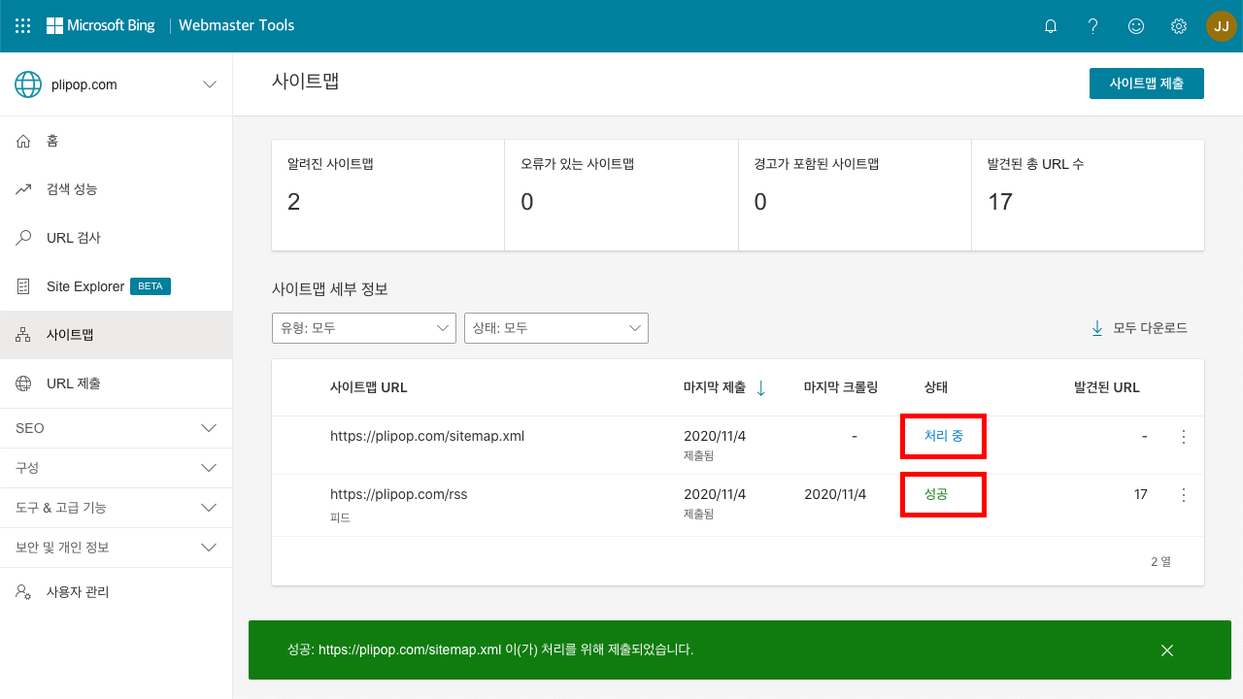1243x699 pixels.
Task: Click the 처리 중 status
Action: 944,436
